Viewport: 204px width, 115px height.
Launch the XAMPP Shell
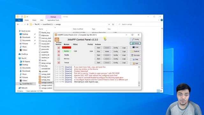point(135,47)
